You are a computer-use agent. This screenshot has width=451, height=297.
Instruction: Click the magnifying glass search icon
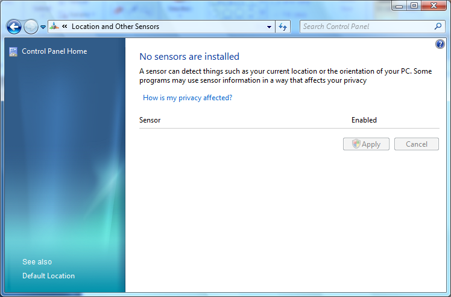tap(438, 27)
